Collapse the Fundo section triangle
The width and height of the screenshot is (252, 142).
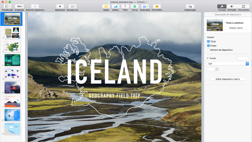tap(208, 58)
